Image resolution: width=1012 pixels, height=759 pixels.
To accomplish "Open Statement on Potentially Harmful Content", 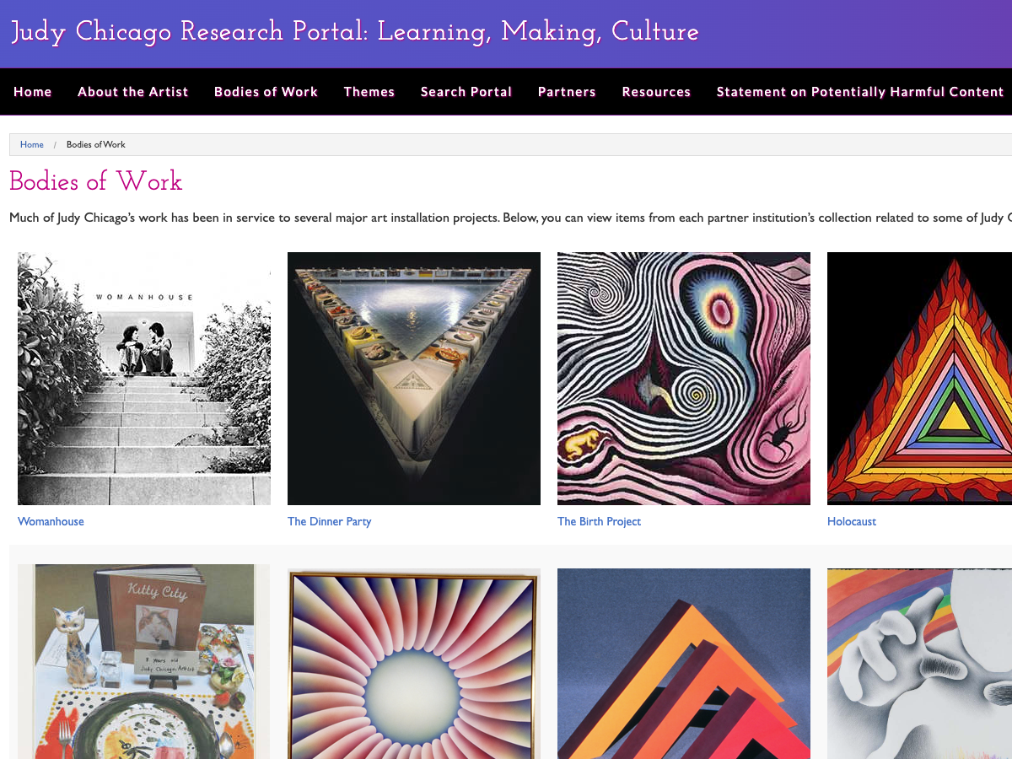I will tap(859, 91).
